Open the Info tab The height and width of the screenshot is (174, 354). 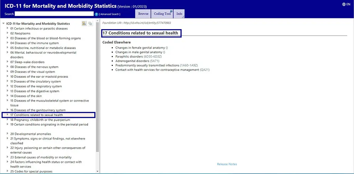[179, 14]
